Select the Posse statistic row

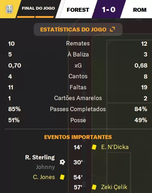point(78,120)
